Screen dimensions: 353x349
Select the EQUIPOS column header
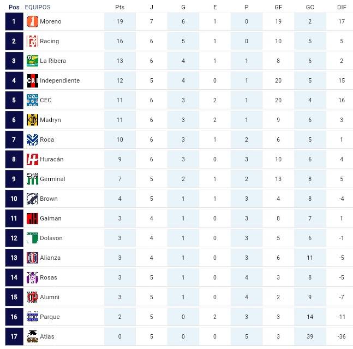[x=38, y=7]
